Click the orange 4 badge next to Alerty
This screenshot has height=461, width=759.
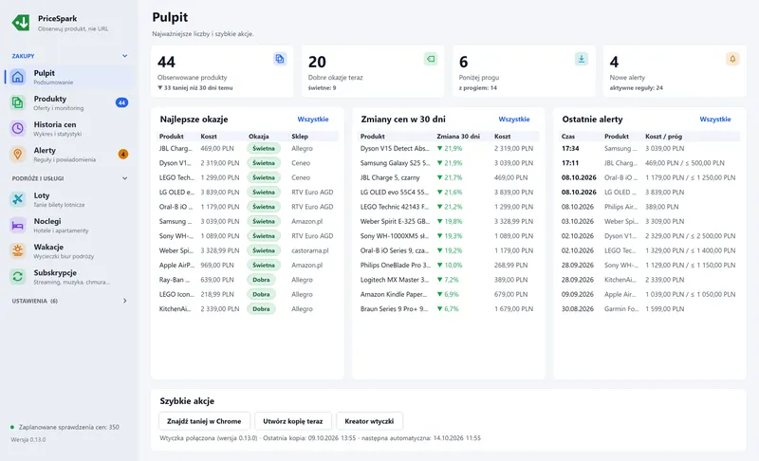[123, 154]
